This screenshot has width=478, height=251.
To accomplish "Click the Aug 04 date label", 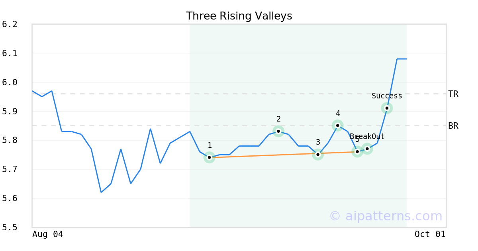I will (47, 234).
